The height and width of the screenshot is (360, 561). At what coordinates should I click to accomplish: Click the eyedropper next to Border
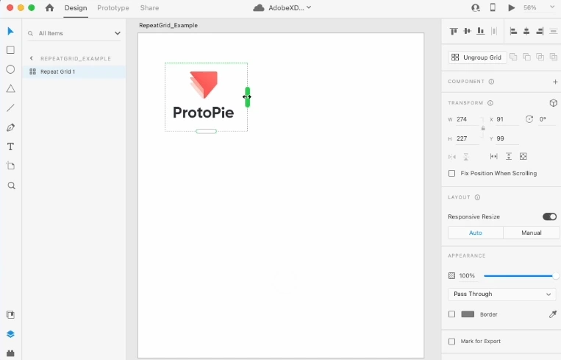553,314
